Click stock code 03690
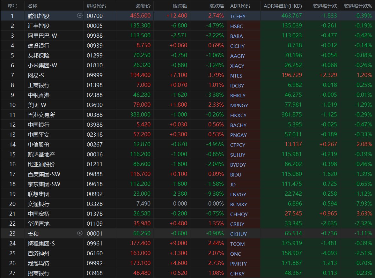 94,105
